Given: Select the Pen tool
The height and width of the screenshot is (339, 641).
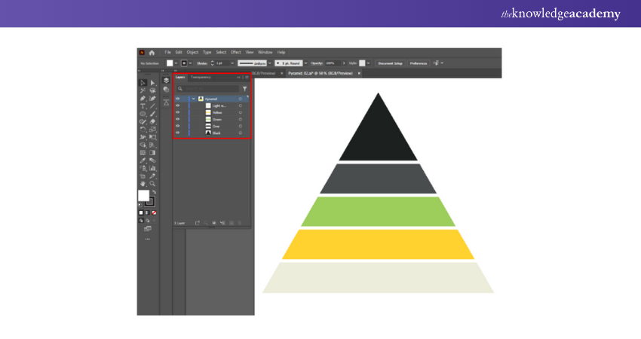Looking at the screenshot, I should [143, 99].
